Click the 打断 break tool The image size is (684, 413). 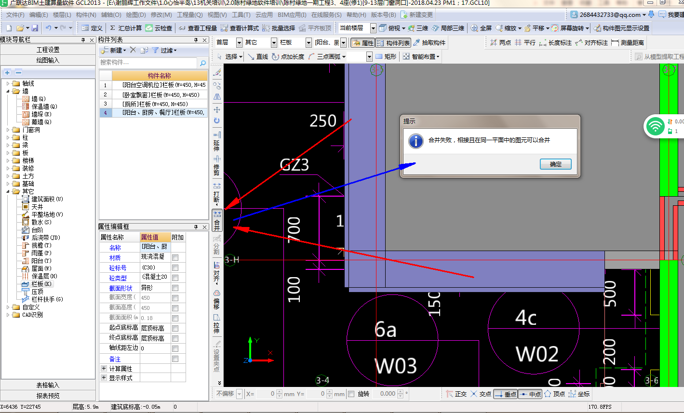[x=217, y=194]
